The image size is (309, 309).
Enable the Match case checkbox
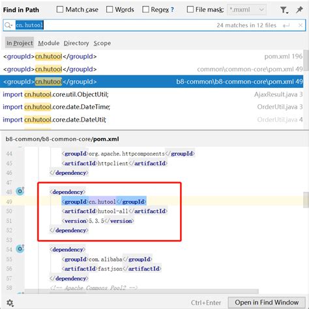60,10
